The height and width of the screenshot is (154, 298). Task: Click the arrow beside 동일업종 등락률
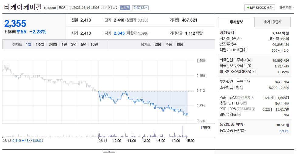245,130
